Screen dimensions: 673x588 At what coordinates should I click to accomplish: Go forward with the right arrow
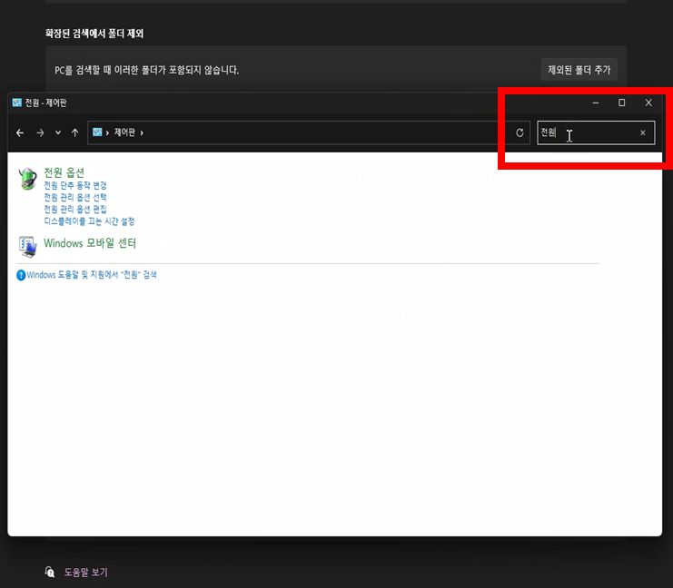[40, 133]
